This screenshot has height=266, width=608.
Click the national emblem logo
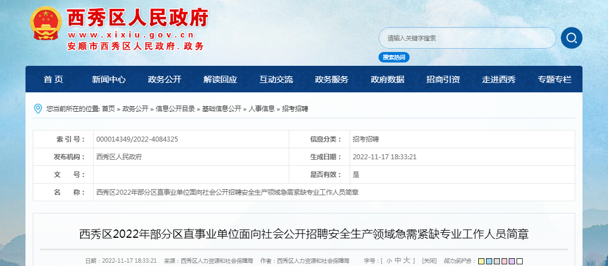coord(45,24)
